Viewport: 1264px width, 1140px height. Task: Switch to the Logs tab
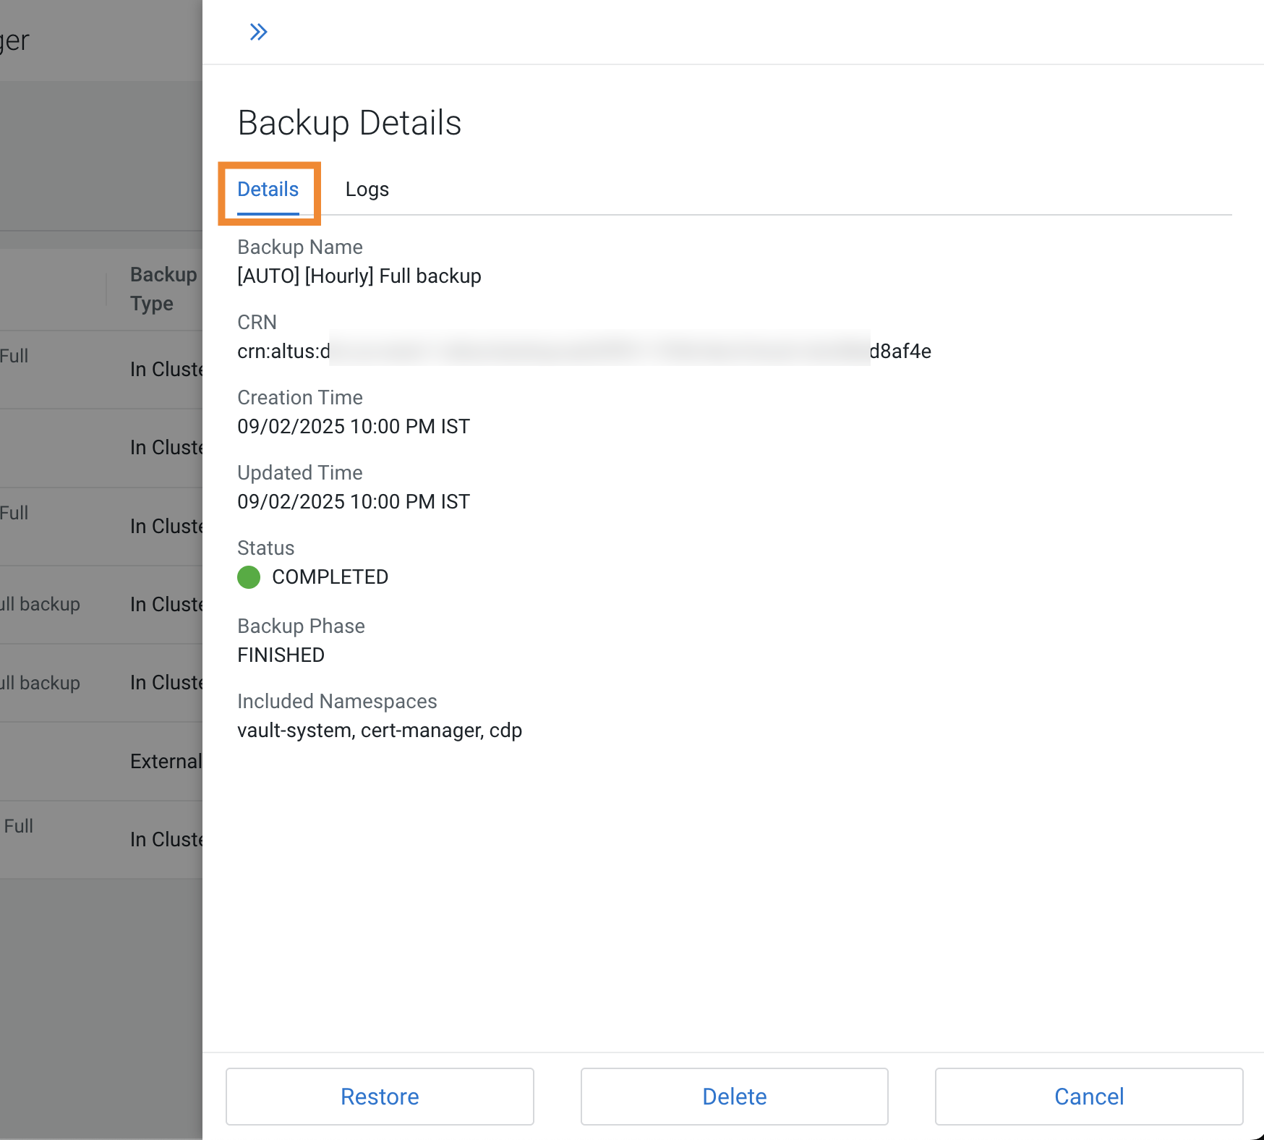point(367,190)
